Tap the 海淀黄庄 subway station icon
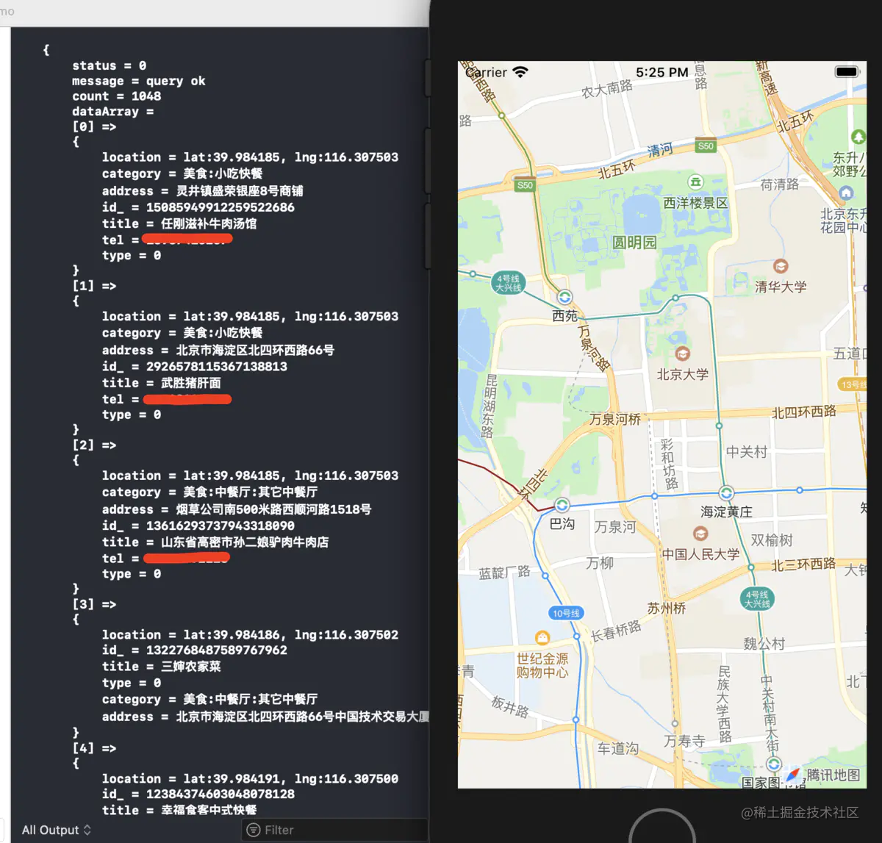 tap(726, 493)
